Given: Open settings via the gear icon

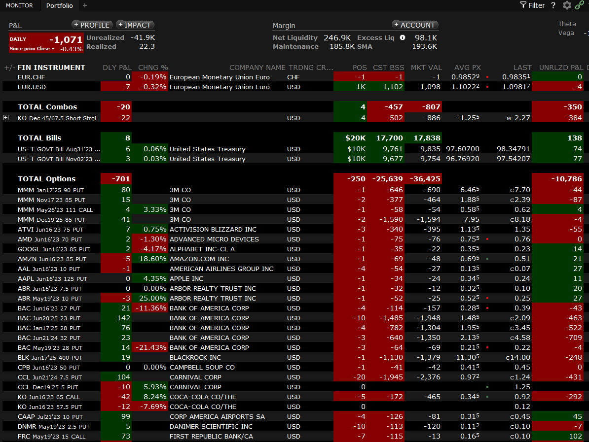Looking at the screenshot, I should [567, 5].
